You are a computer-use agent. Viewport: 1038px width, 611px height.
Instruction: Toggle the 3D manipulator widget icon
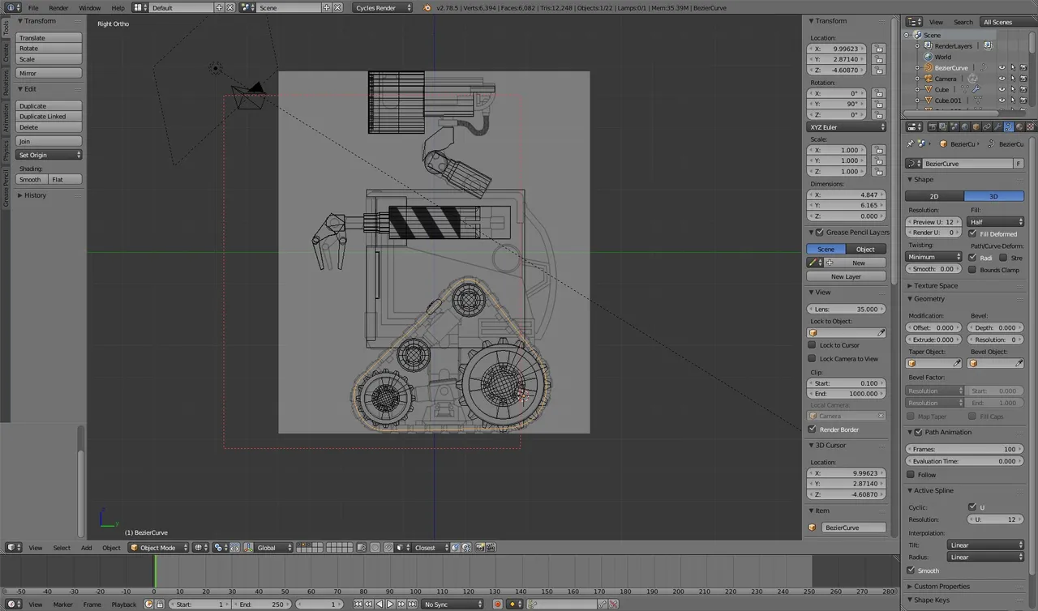click(x=249, y=548)
